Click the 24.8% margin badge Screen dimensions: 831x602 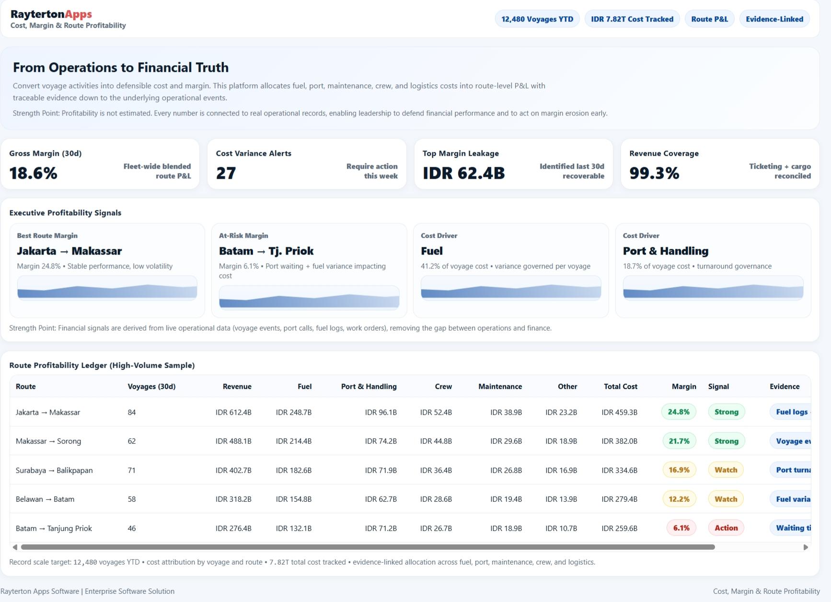pos(678,412)
